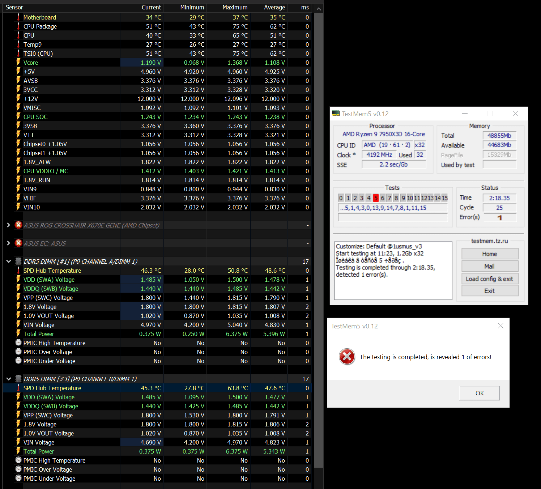Collapse the DDR5 DIMM [#3] sensor group

point(8,379)
